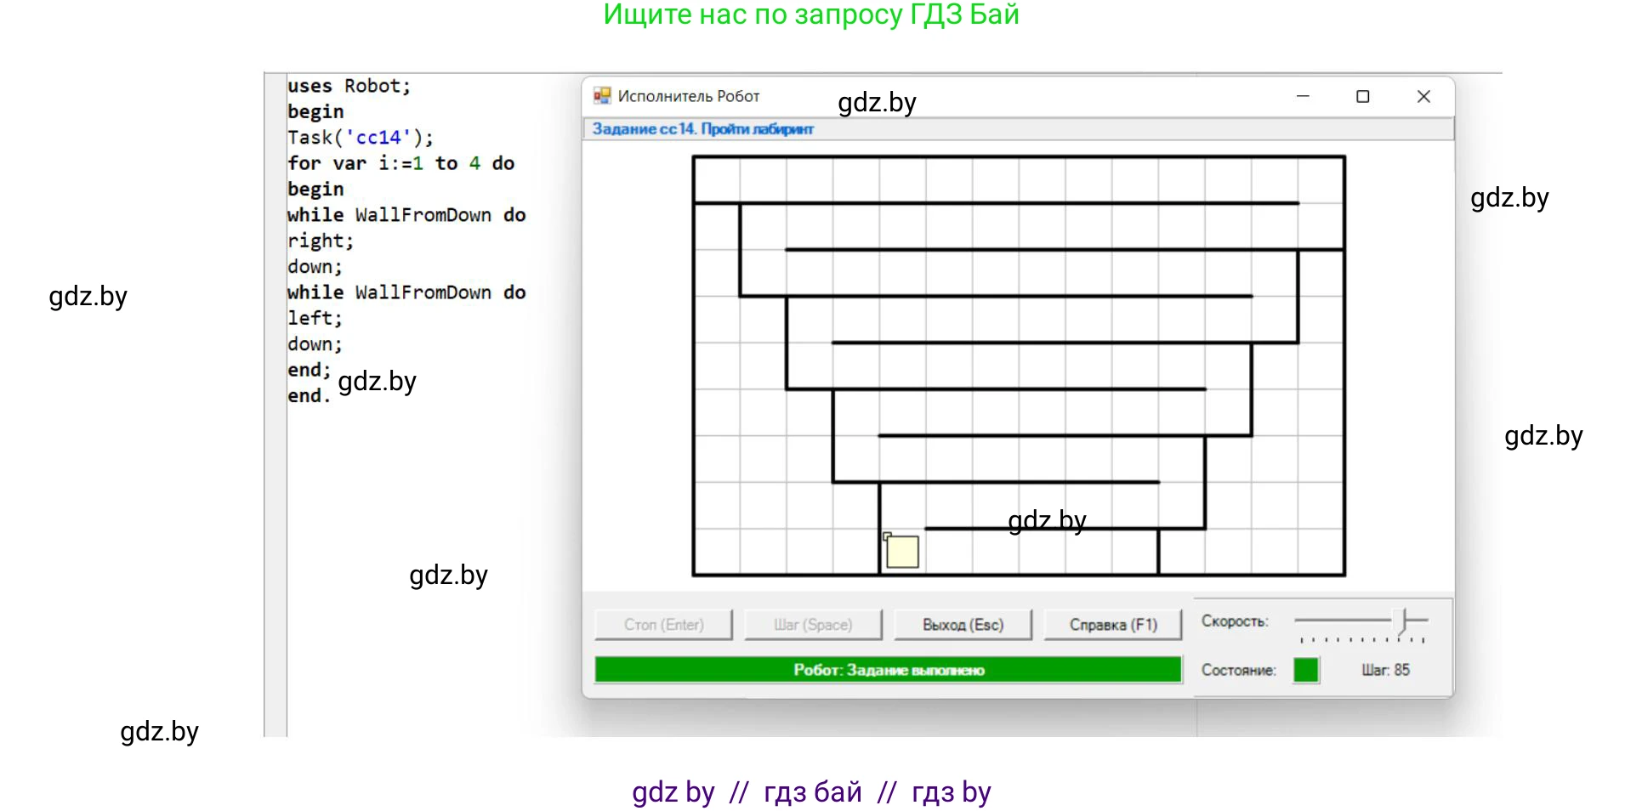Click the green 'Ищите нас по запросу ГДЗ Бай' text
Viewport: 1625px width, 811px height.
point(810,14)
